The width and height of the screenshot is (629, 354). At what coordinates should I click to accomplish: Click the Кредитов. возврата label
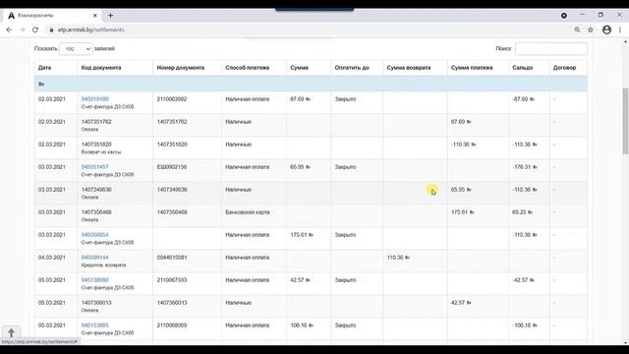tap(103, 265)
